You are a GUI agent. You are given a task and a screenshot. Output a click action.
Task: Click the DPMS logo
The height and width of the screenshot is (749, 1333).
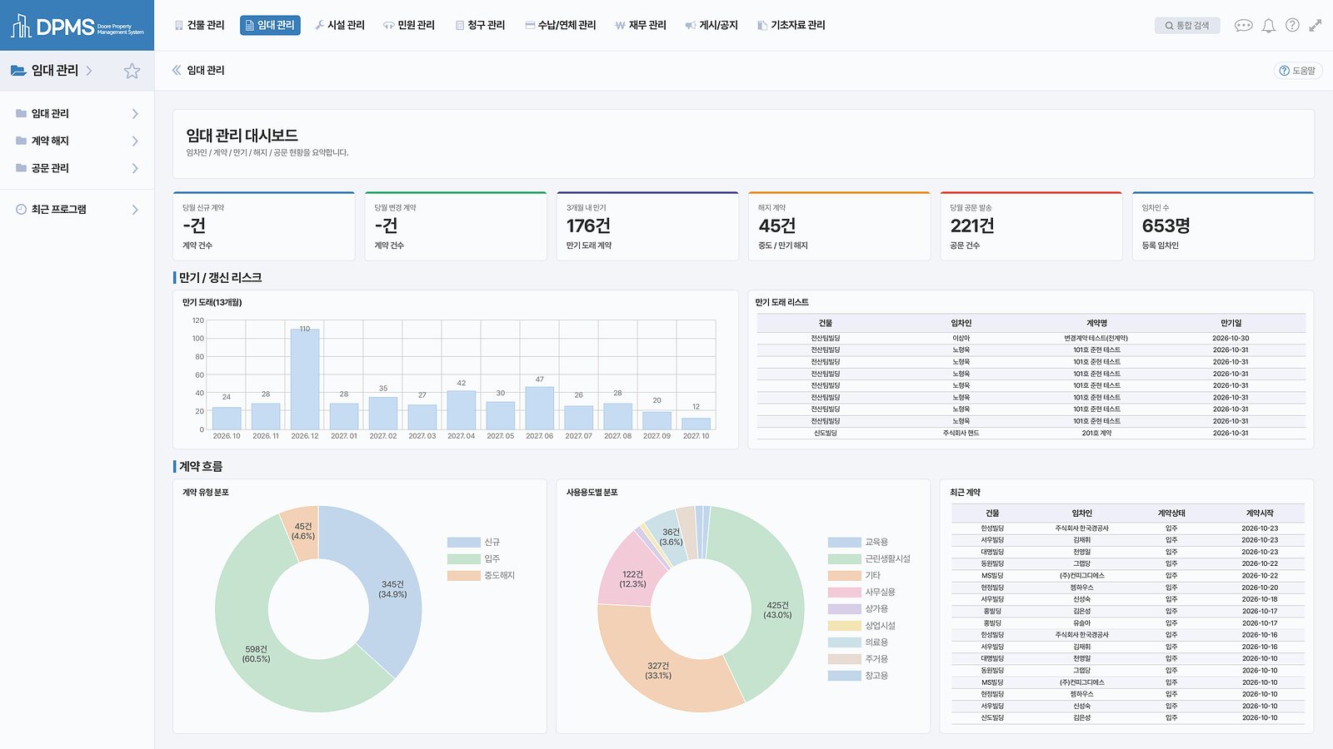[77, 26]
